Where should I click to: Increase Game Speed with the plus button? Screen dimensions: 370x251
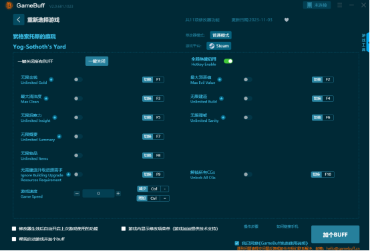(x=118, y=193)
